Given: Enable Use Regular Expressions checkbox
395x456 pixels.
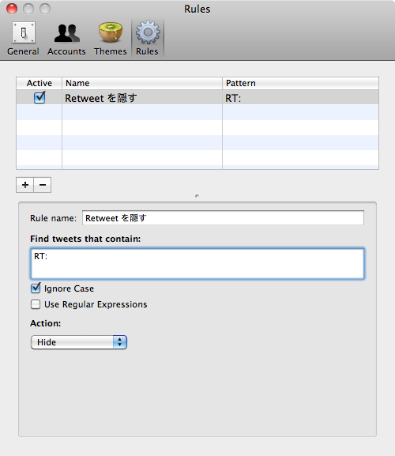Looking at the screenshot, I should pos(36,304).
